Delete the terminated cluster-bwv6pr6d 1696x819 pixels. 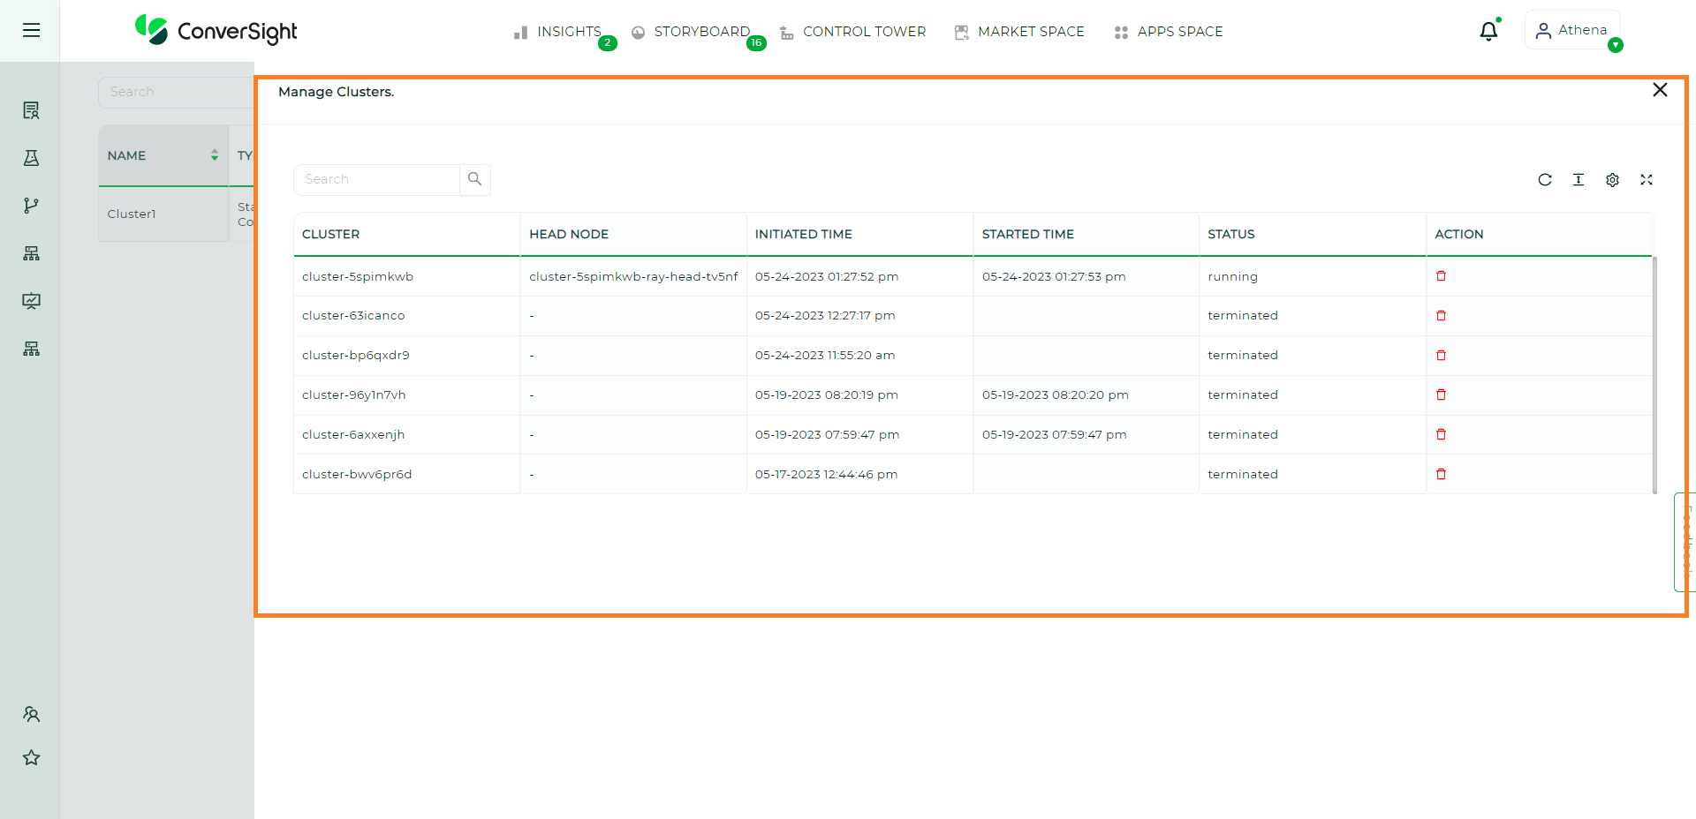(1442, 474)
